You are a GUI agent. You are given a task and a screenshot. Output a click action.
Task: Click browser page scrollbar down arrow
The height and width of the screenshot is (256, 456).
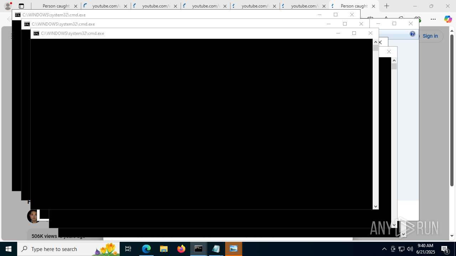tap(452, 236)
